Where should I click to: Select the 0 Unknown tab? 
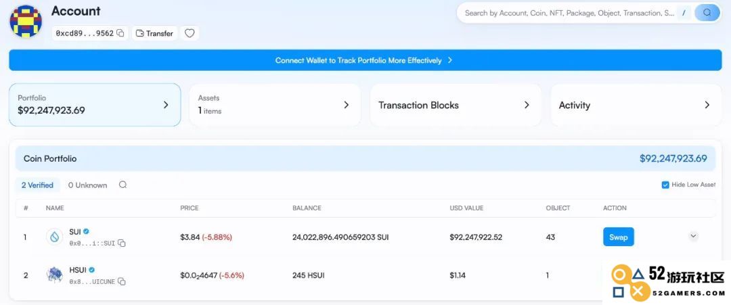87,185
